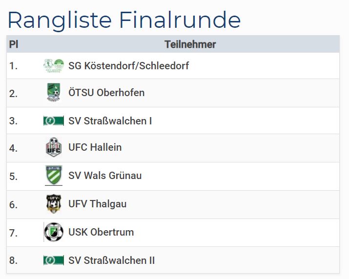Image resolution: width=349 pixels, height=279 pixels.
Task: Open the SG Köstendorf/Schleedorf team name
Action: (128, 65)
